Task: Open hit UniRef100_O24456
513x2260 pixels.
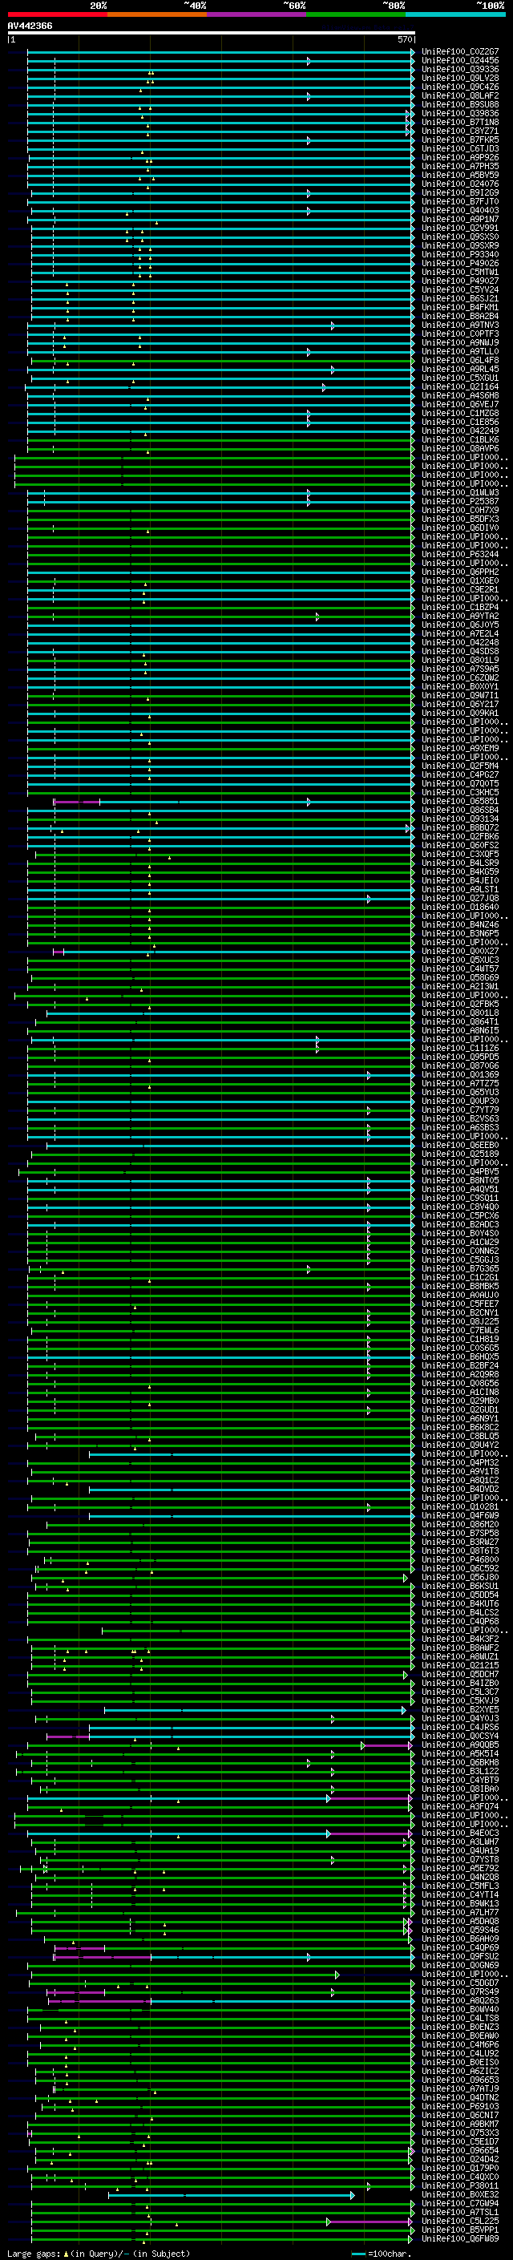Action: (x=460, y=61)
